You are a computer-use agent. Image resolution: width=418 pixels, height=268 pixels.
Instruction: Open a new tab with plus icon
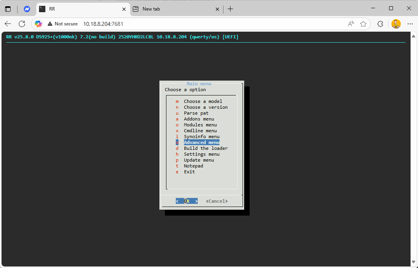point(230,9)
